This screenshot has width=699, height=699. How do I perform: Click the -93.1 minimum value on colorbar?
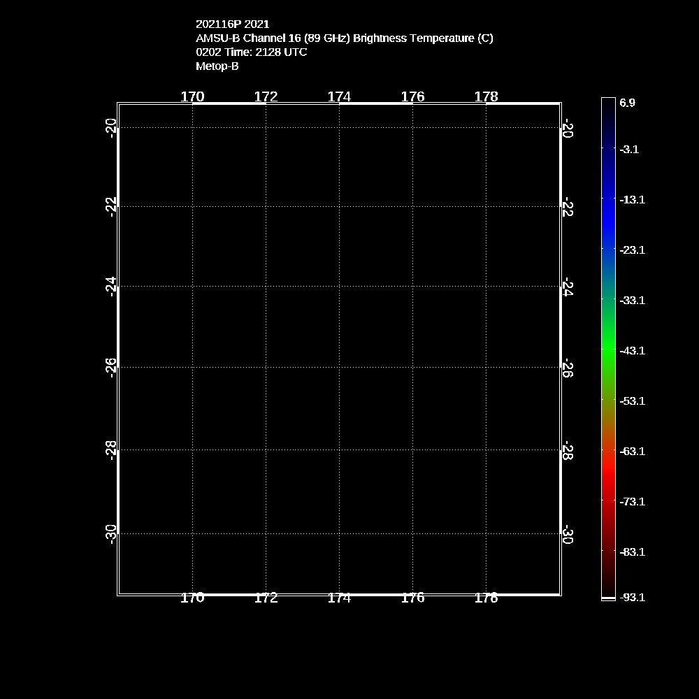(632, 598)
